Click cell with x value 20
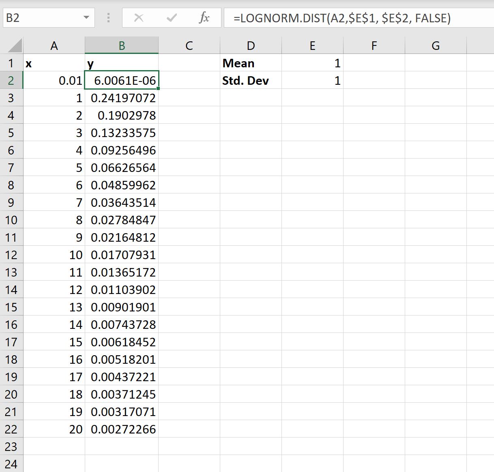Viewport: 494px width, 472px height. point(54,429)
